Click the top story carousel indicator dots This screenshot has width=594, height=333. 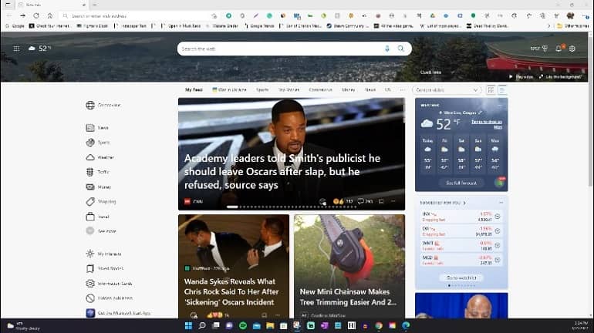tap(292, 207)
